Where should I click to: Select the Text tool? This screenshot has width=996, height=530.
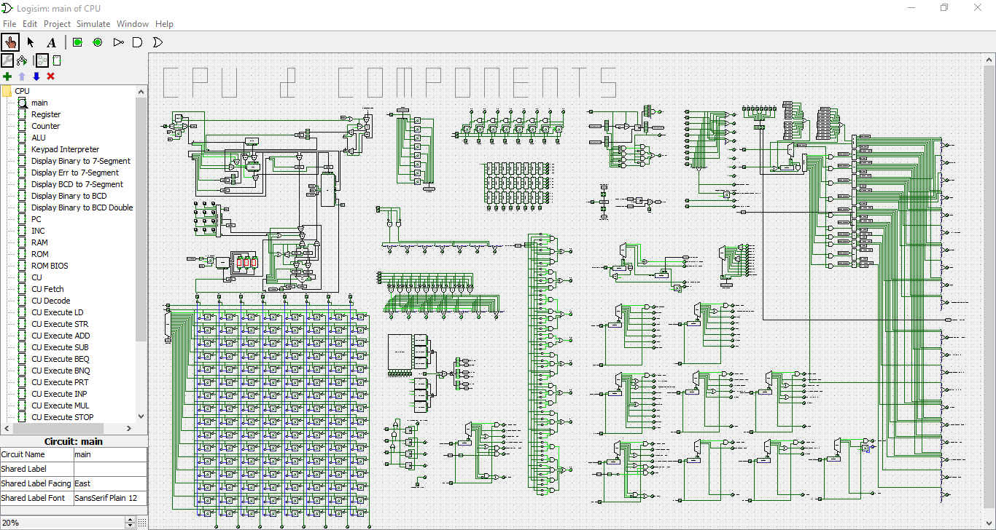pyautogui.click(x=51, y=42)
